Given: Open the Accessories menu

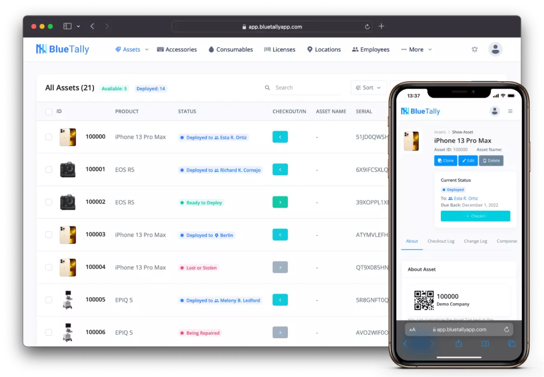Looking at the screenshot, I should click(x=177, y=49).
